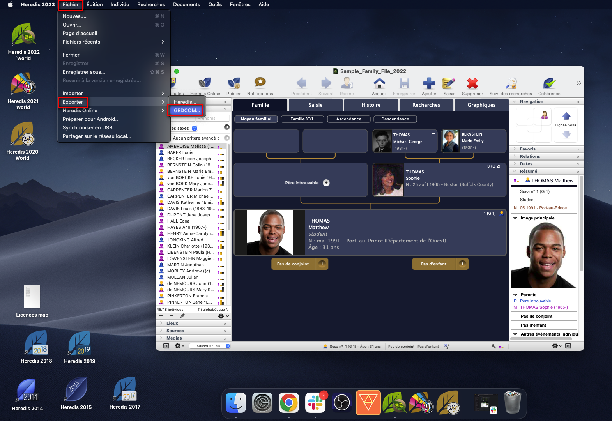This screenshot has height=421, width=612.
Task: Expand the Favoris panel
Action: pos(527,149)
